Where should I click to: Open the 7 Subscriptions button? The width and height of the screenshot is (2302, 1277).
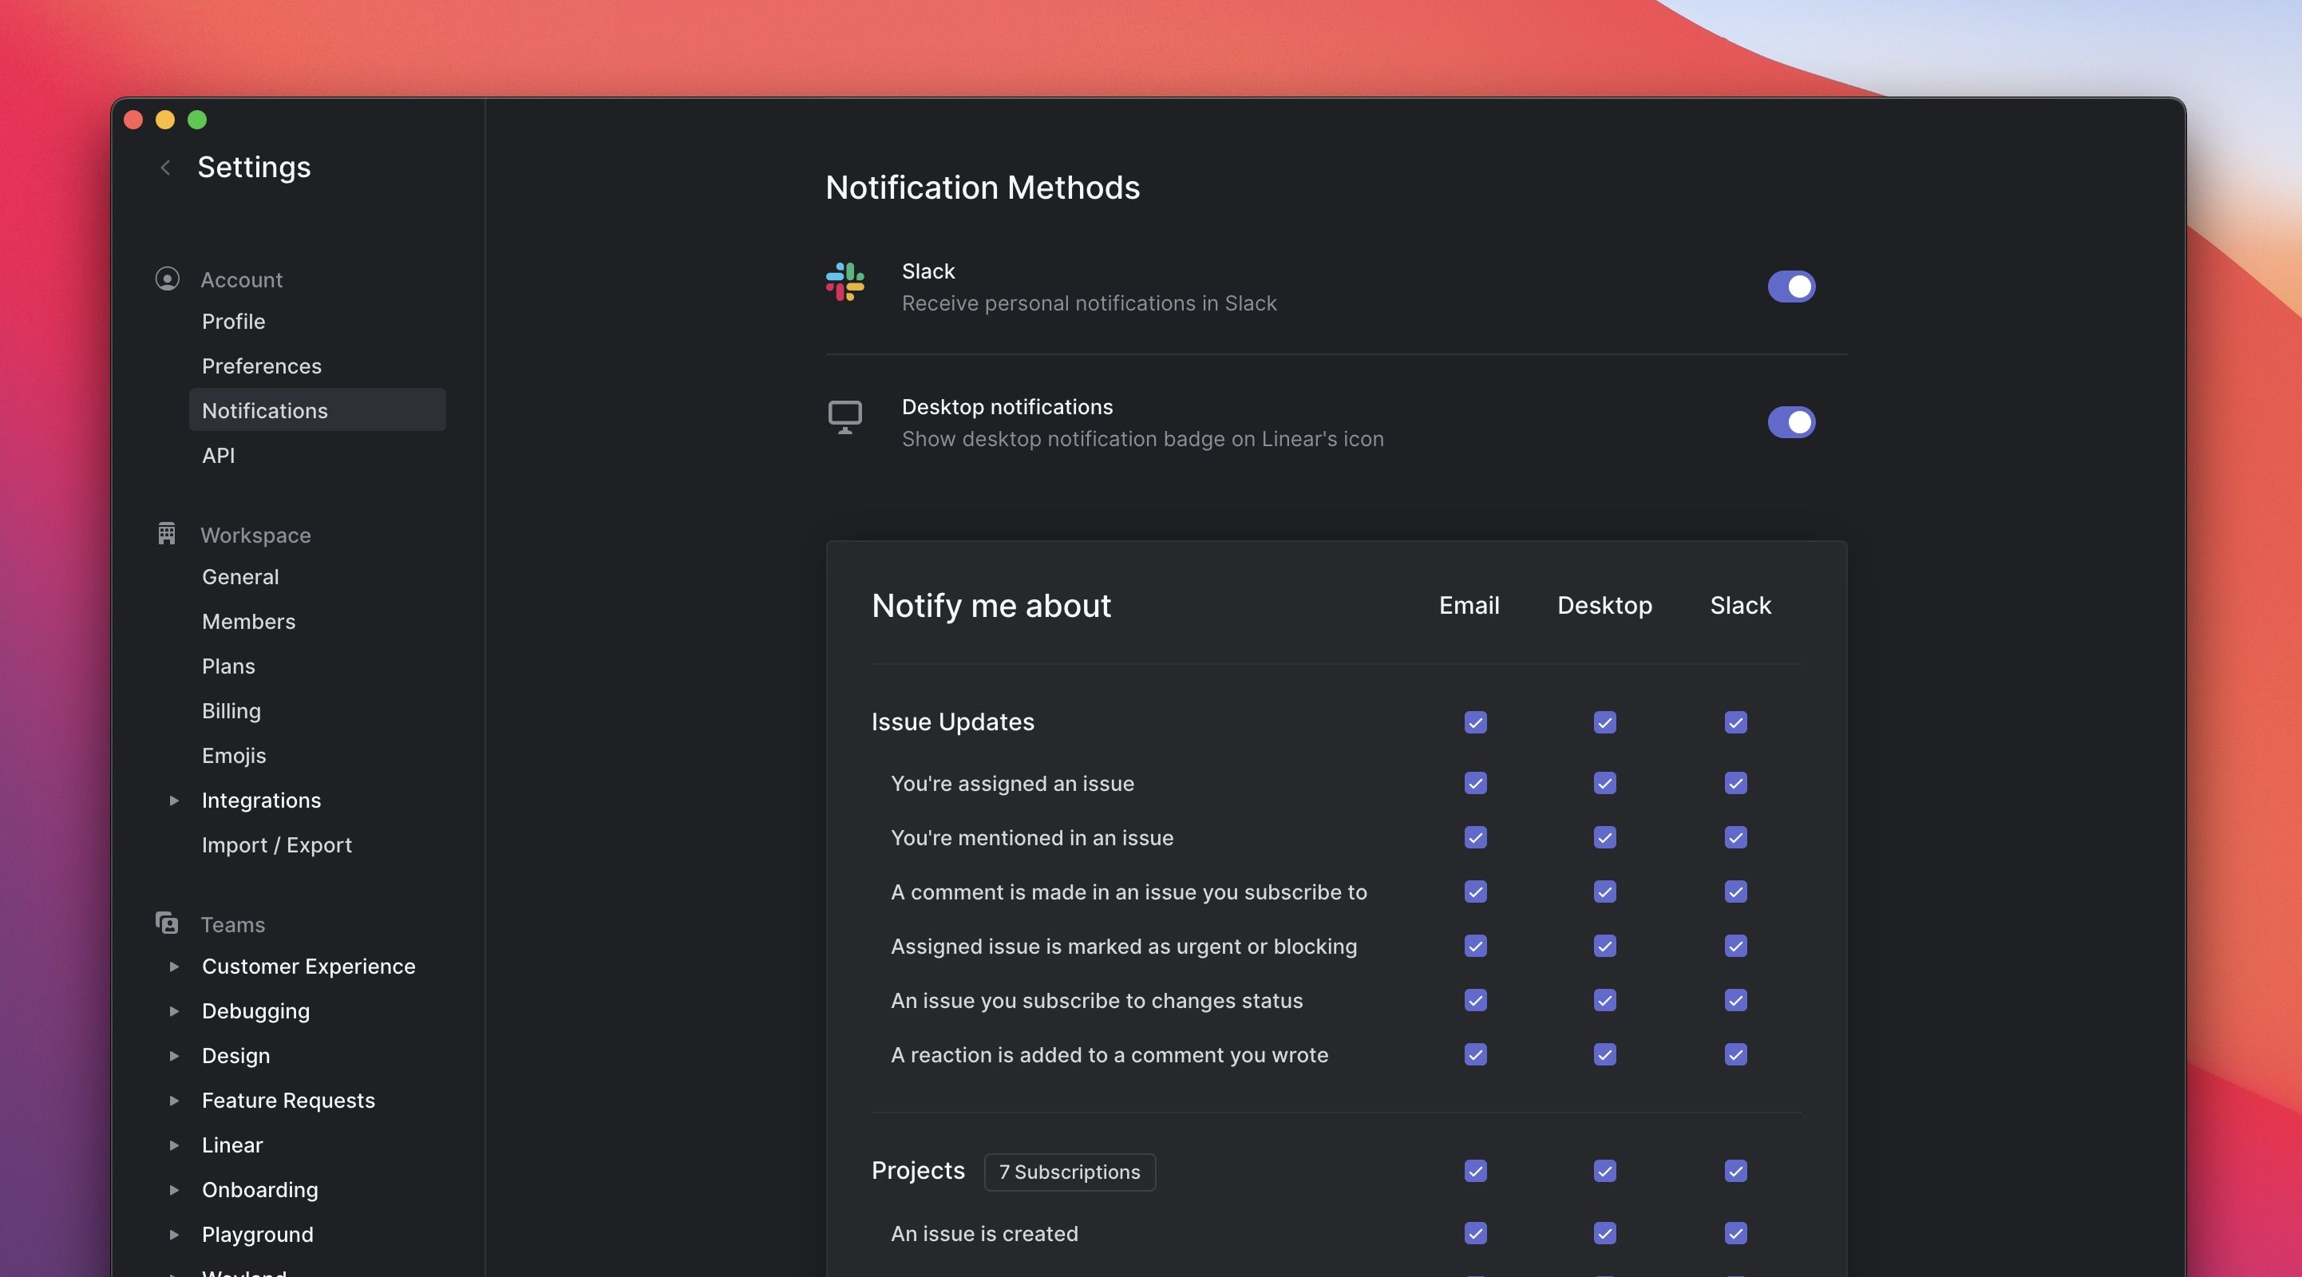1070,1172
